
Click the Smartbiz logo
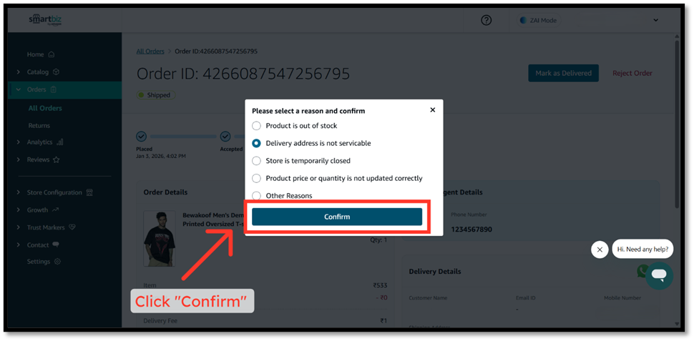tap(45, 20)
